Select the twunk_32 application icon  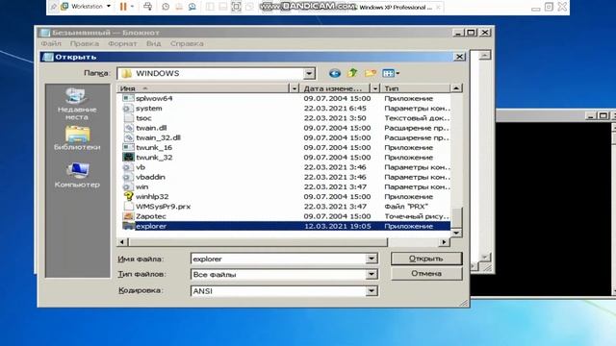128,157
